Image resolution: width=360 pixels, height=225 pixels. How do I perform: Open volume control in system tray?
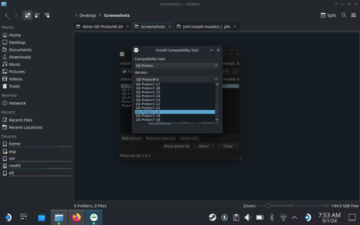click(x=248, y=217)
